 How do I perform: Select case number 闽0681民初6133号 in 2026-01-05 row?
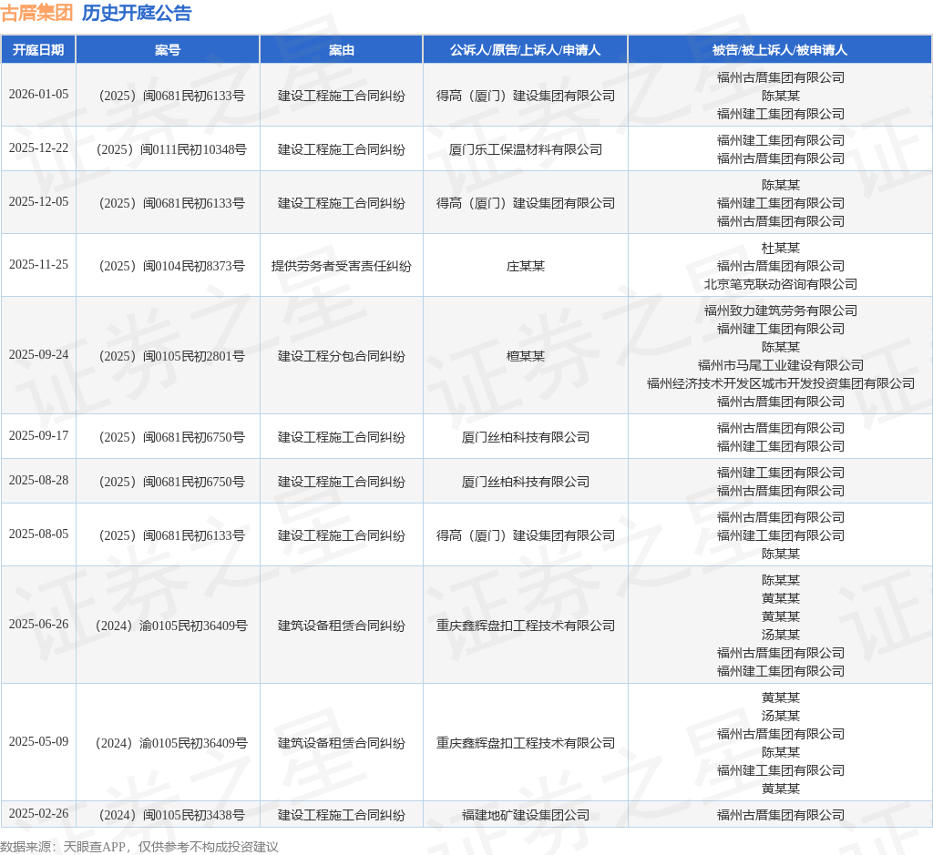tap(171, 96)
